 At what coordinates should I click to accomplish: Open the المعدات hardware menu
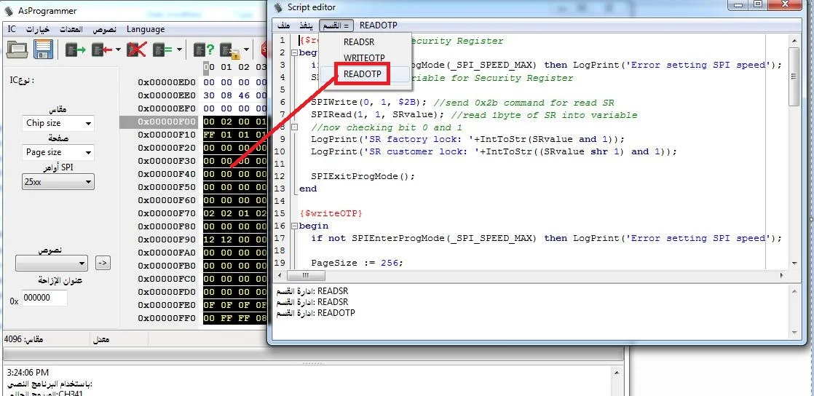point(71,29)
